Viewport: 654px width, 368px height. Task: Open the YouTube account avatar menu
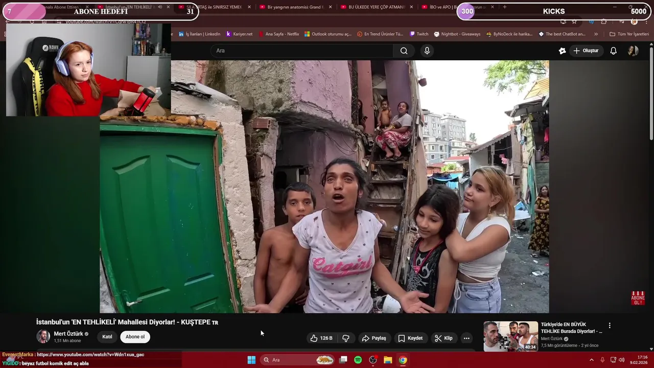(x=633, y=51)
